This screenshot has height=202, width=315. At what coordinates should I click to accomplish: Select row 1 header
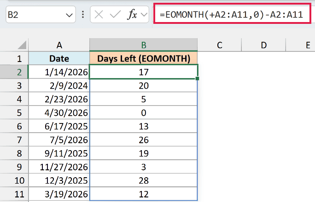[14, 58]
